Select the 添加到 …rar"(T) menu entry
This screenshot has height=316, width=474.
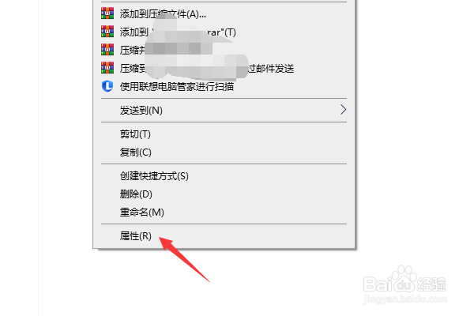(224, 32)
